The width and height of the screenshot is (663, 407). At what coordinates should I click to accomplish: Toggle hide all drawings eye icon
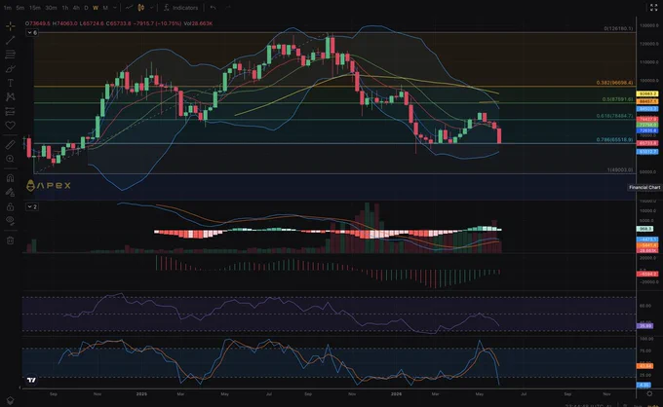pyautogui.click(x=10, y=221)
